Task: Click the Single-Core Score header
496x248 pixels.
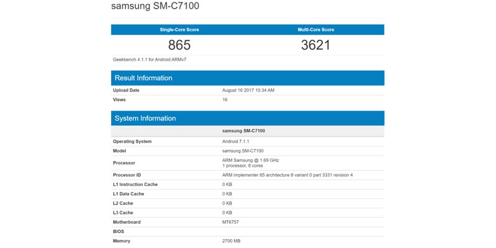Action: pyautogui.click(x=179, y=30)
